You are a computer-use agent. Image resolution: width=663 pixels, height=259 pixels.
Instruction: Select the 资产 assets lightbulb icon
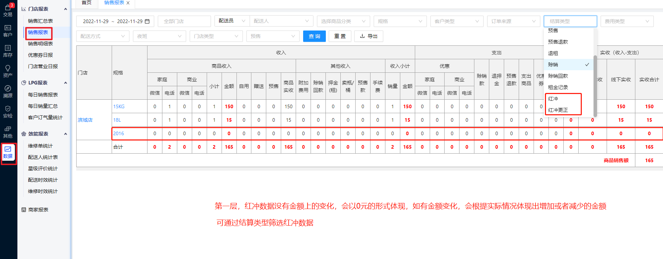[7, 71]
